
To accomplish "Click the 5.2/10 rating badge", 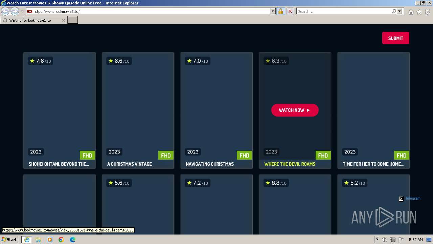I will coord(355,183).
